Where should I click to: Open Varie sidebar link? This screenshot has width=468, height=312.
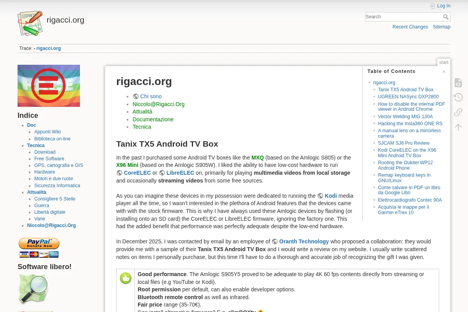coord(40,219)
